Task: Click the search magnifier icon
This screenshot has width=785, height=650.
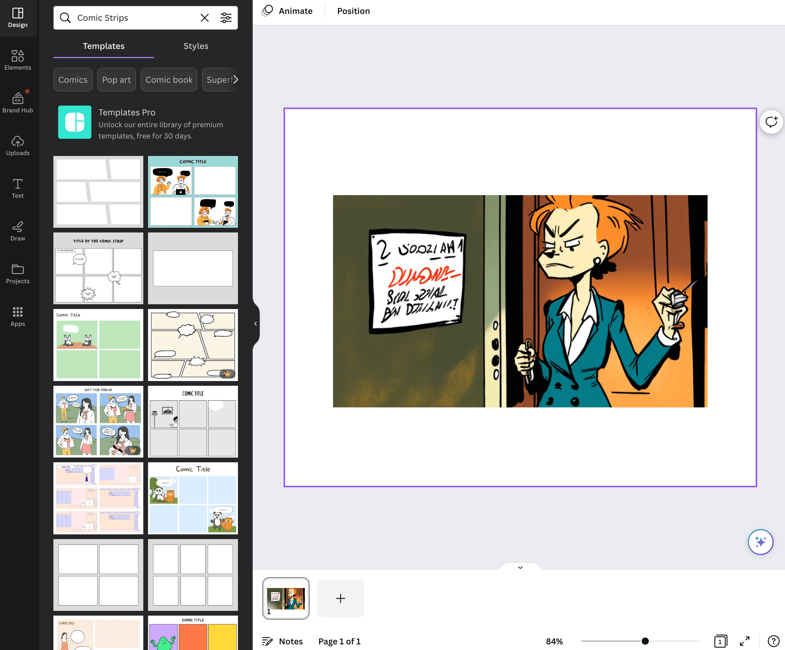Action: coord(65,17)
